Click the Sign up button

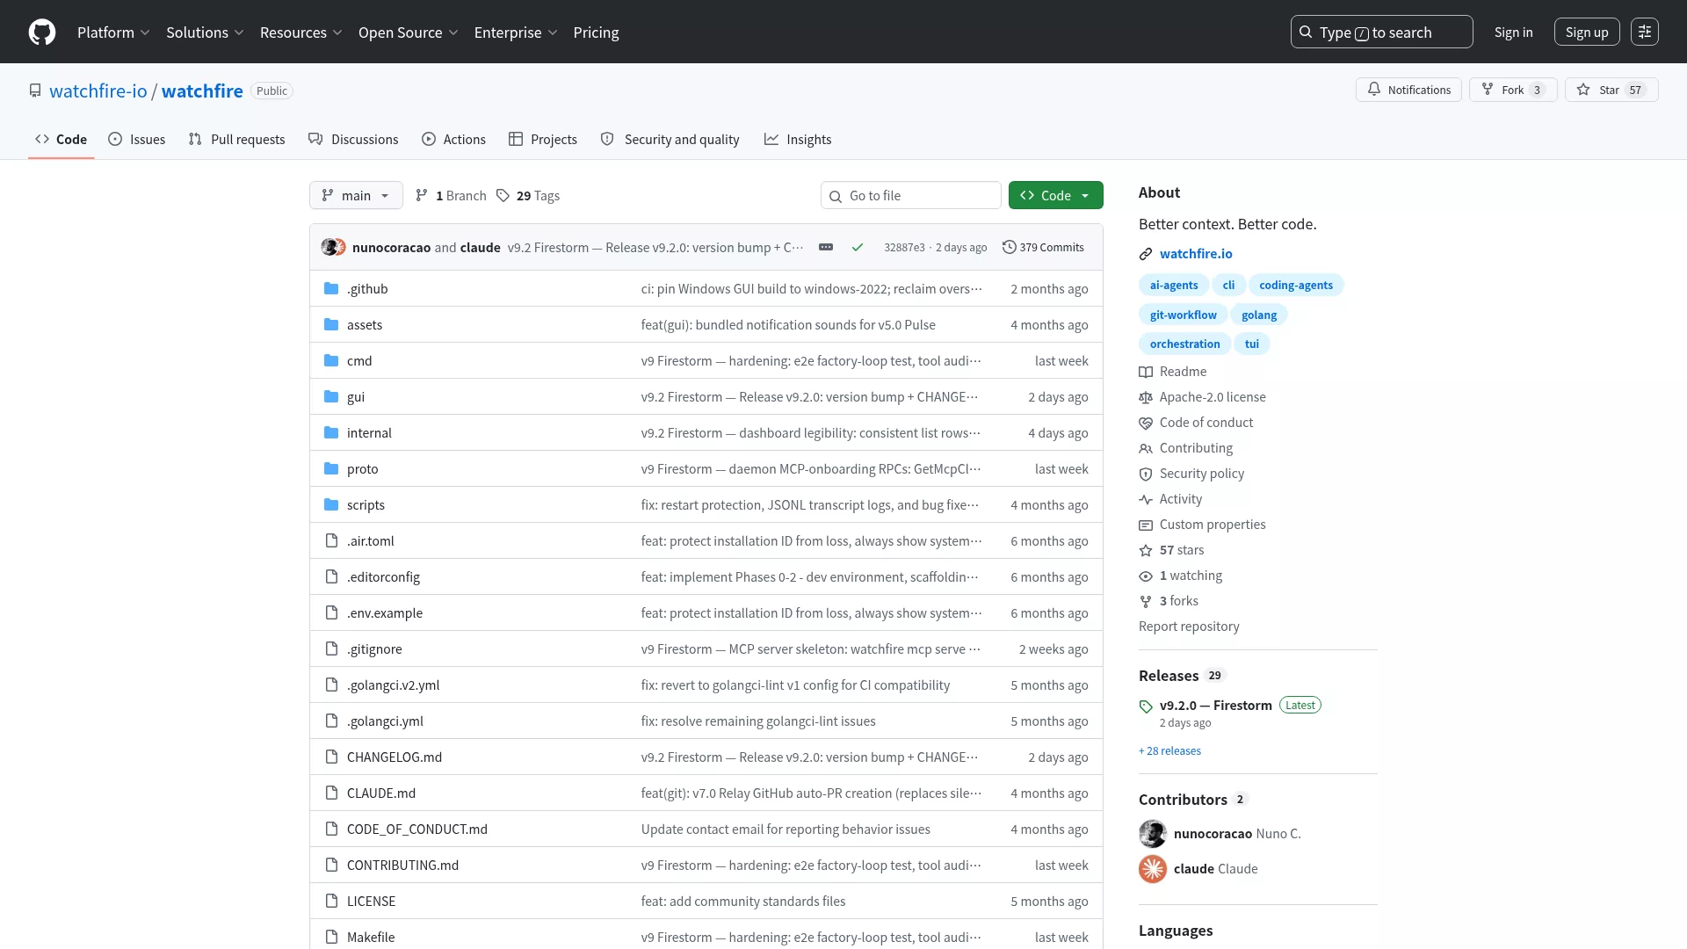[1587, 33]
